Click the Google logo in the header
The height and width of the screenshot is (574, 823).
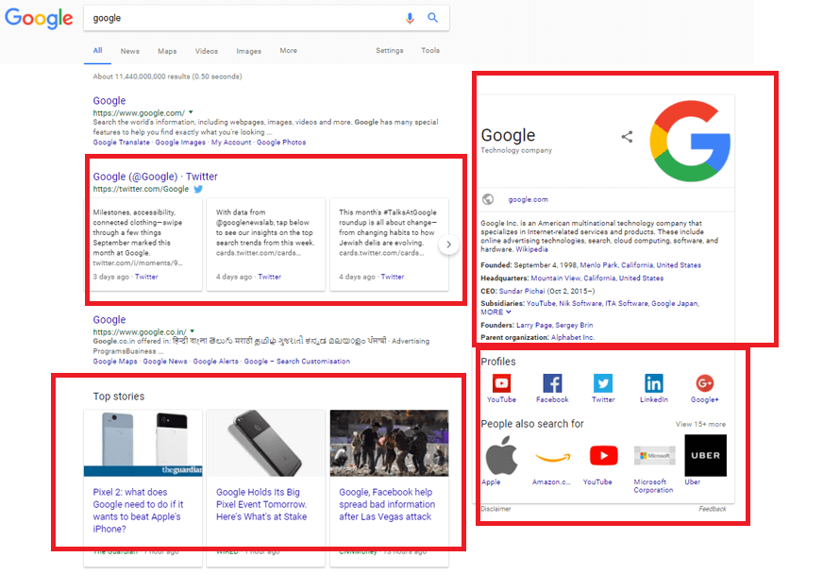(39, 18)
